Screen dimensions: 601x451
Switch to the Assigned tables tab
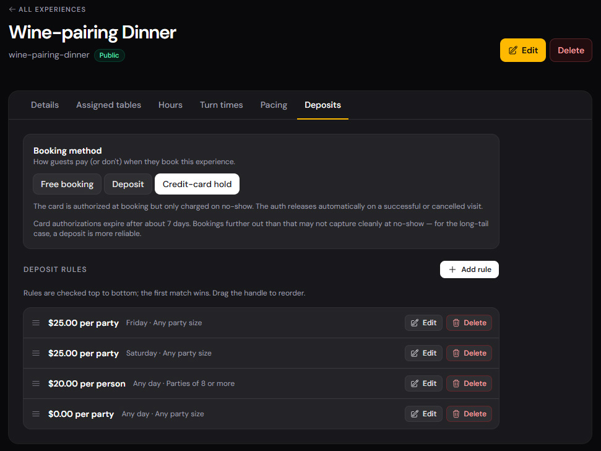(108, 105)
